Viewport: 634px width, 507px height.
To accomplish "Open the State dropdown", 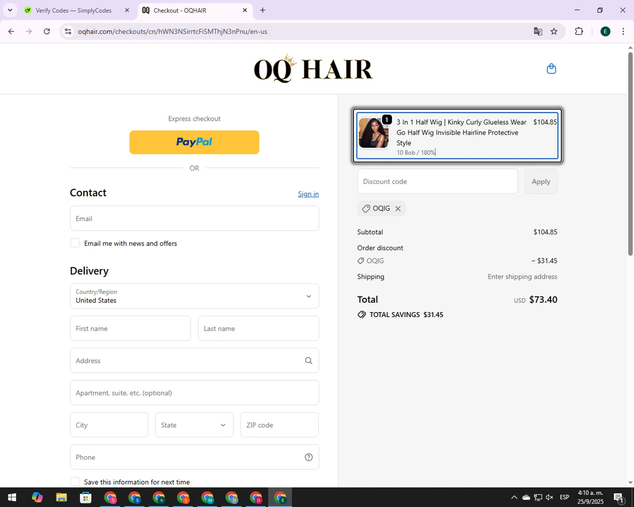I will click(194, 425).
